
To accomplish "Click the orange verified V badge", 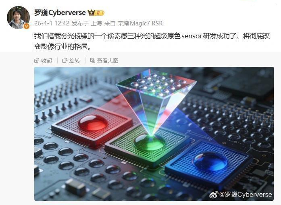I will 26,26.
